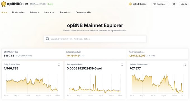
Task: Open the Blockchain menu dropdown
Action: (x=18, y=12)
